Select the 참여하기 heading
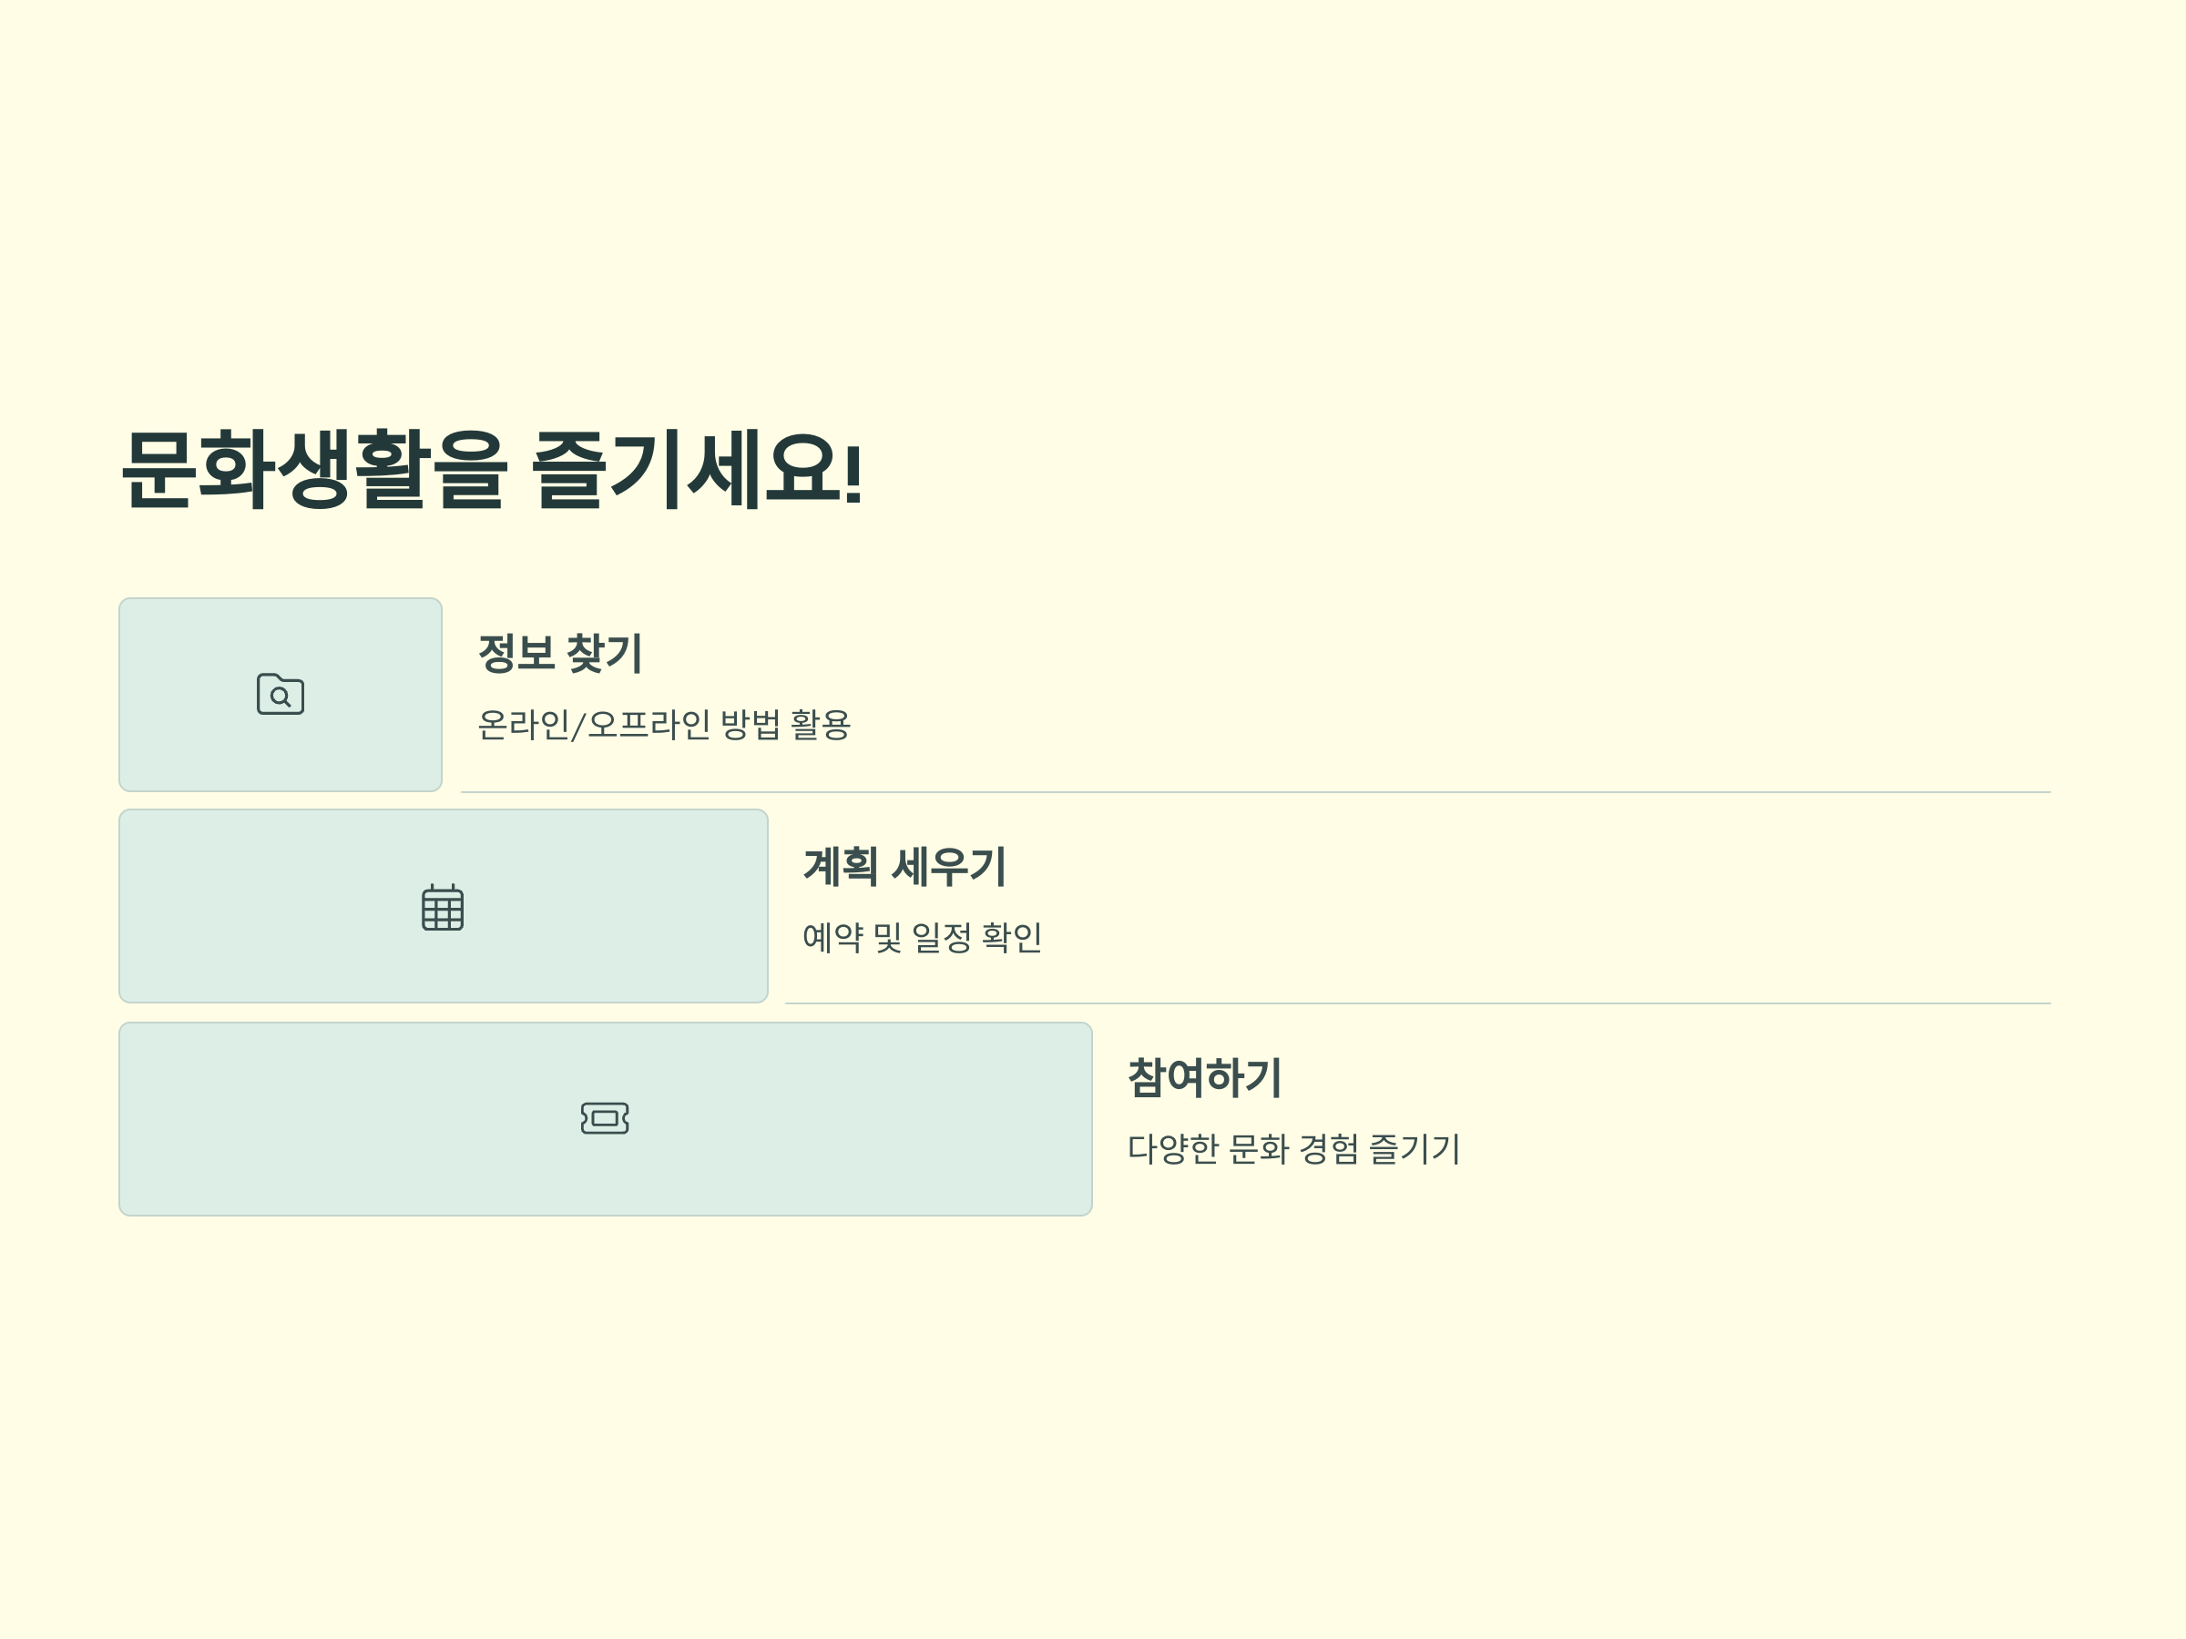This screenshot has height=1639, width=2186. 1205,1077
